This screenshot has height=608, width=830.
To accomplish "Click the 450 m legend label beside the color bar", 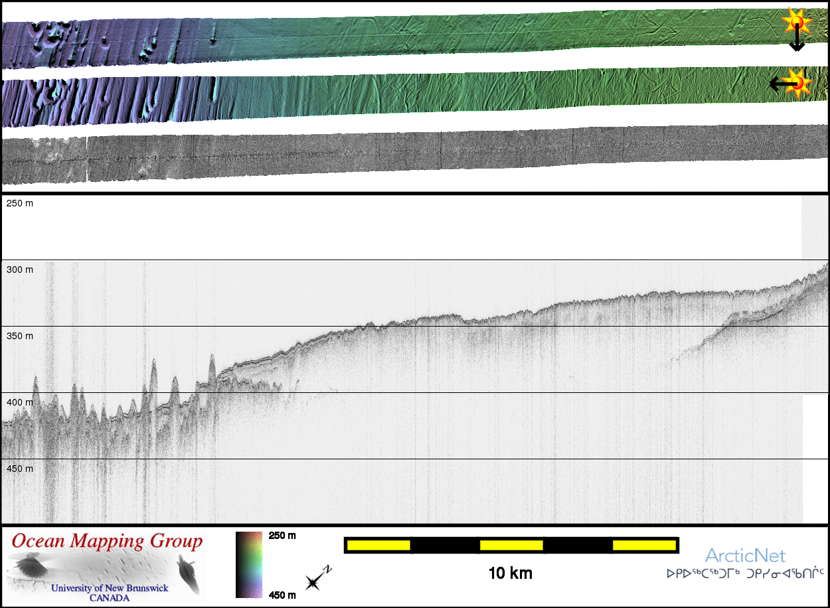I will [282, 595].
